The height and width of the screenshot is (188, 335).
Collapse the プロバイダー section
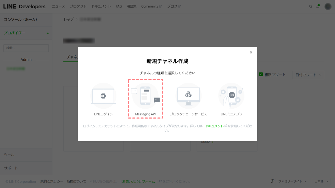pyautogui.click(x=26, y=33)
